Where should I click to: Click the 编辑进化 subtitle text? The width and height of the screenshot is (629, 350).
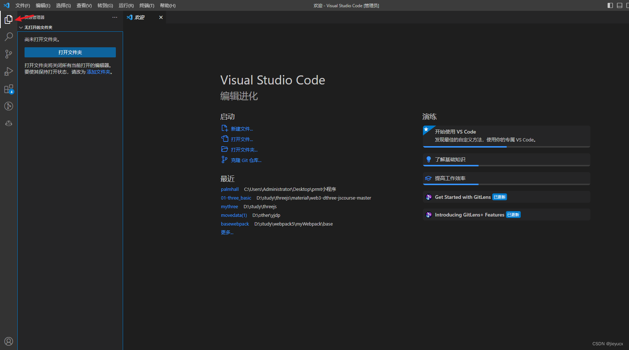pyautogui.click(x=239, y=96)
